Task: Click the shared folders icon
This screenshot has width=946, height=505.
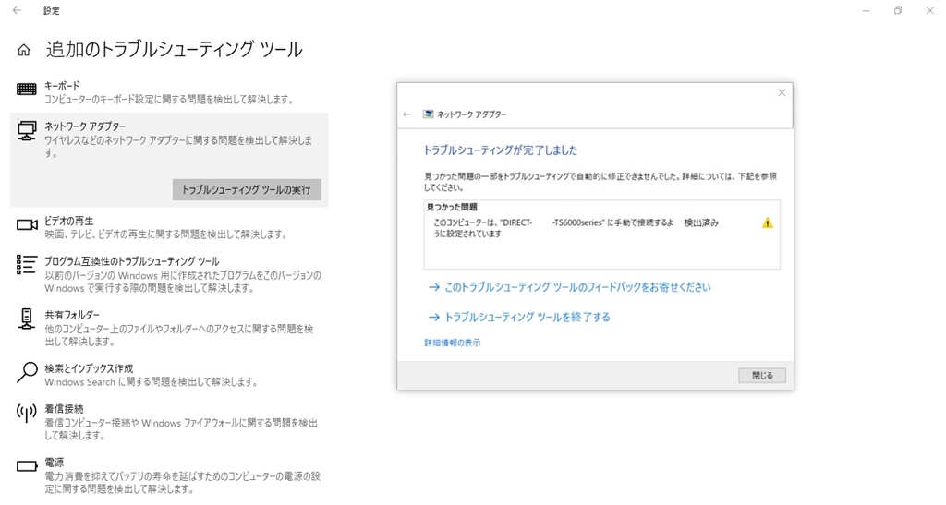Action: (26, 319)
